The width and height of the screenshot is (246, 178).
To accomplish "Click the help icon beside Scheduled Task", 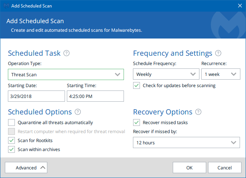I will click(67, 53).
